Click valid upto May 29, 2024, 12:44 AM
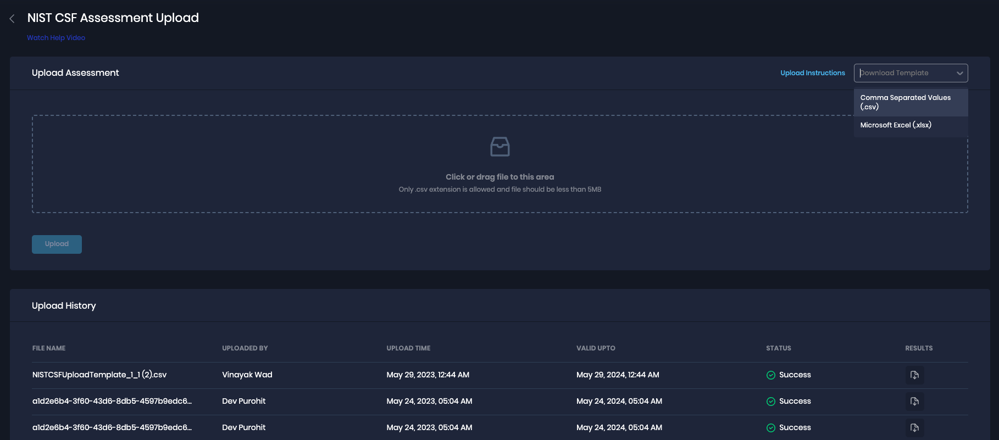Screen dimensions: 999x440 click(618, 375)
